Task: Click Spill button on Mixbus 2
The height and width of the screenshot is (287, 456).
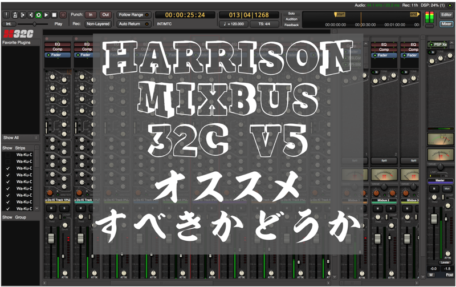Action: [x=384, y=161]
